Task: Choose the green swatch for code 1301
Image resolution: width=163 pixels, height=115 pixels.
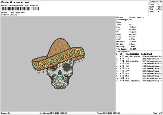Action: click(123, 71)
